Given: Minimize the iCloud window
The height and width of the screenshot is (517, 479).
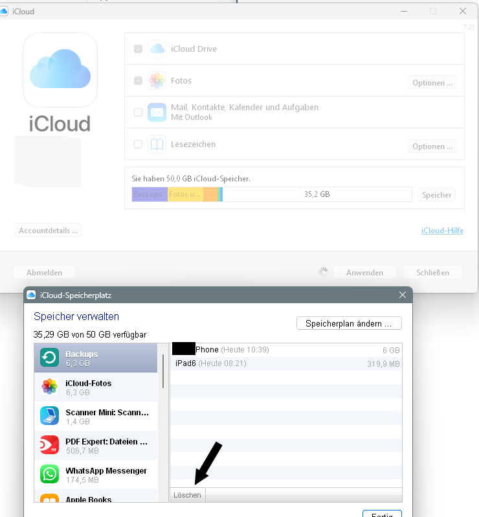Looking at the screenshot, I should coord(404,11).
